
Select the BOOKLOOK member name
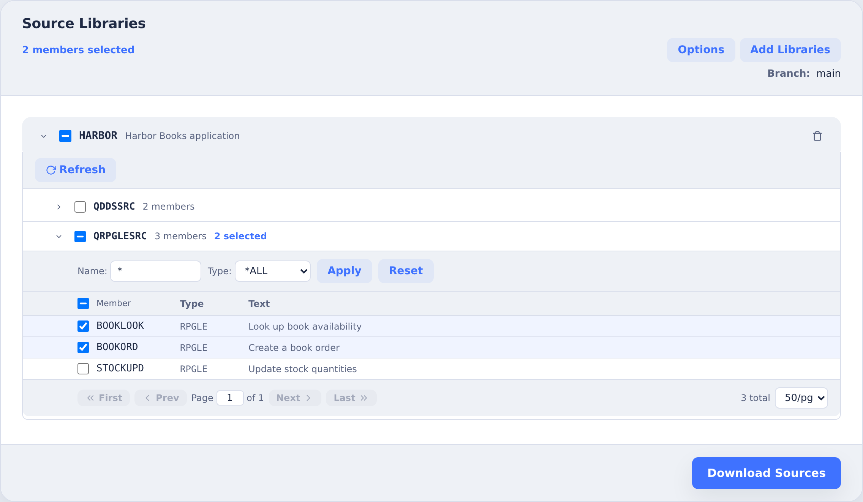(x=120, y=326)
